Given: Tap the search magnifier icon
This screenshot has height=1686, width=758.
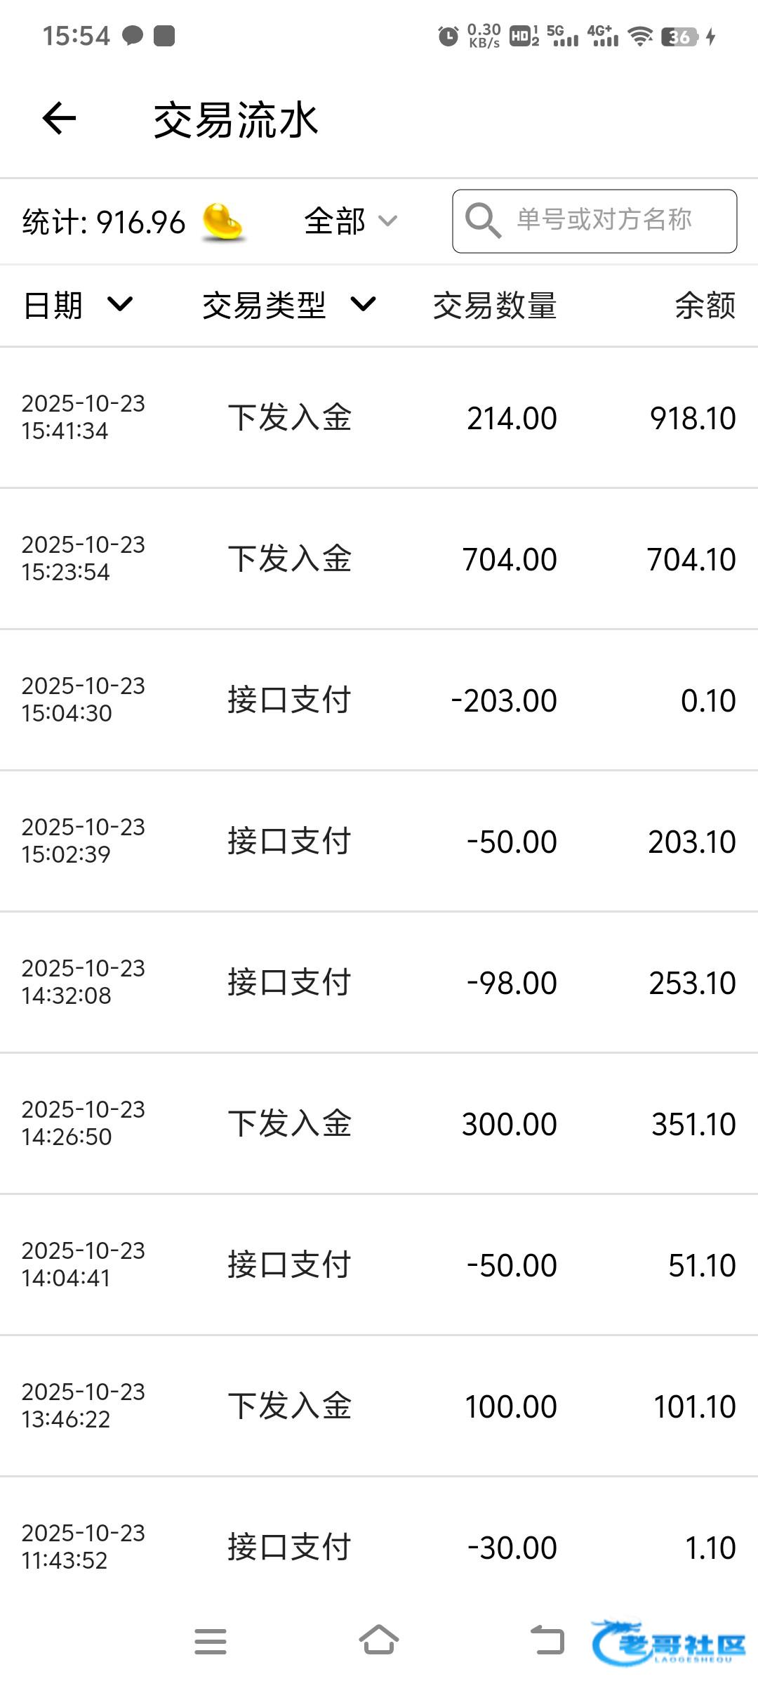Looking at the screenshot, I should coord(483,221).
